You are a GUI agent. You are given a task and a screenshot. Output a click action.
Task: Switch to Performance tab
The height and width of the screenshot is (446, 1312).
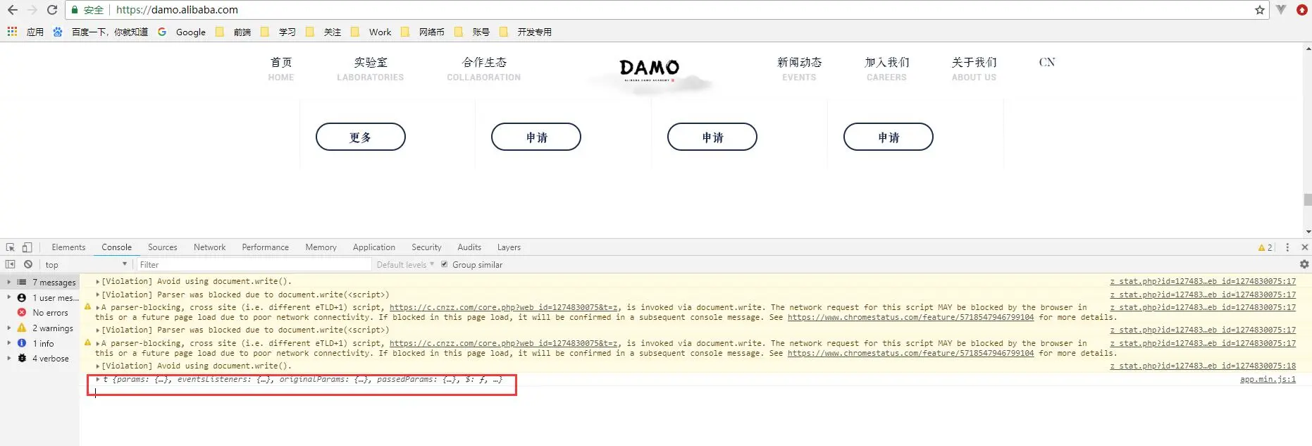(265, 247)
